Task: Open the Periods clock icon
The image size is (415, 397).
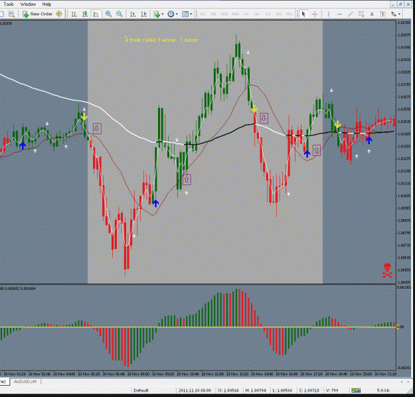Action: click(x=171, y=14)
